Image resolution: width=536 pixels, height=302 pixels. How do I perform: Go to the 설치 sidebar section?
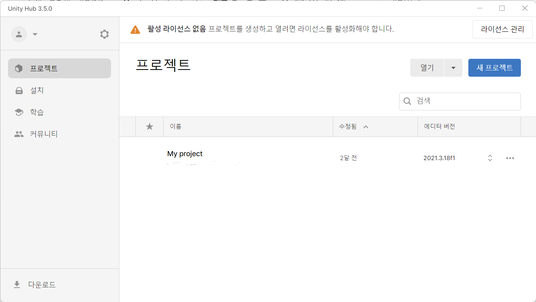pos(59,91)
